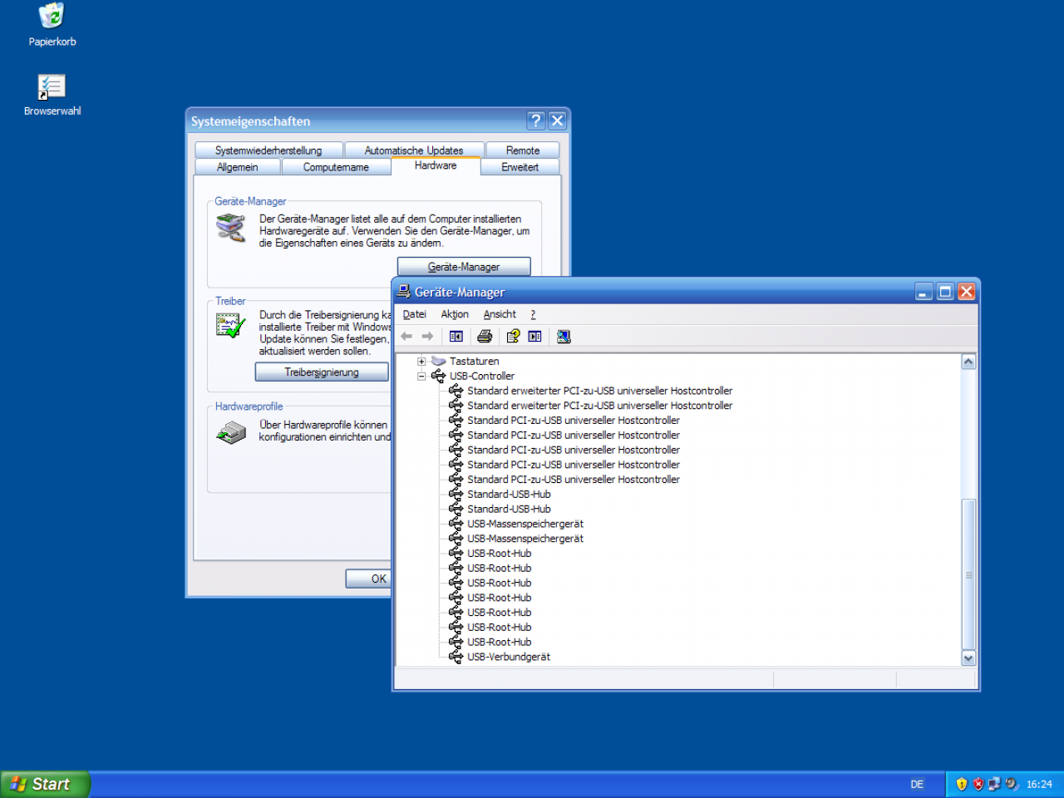
Task: Click the disabled Back arrow in Geräte-Manager toolbar
Action: (406, 337)
